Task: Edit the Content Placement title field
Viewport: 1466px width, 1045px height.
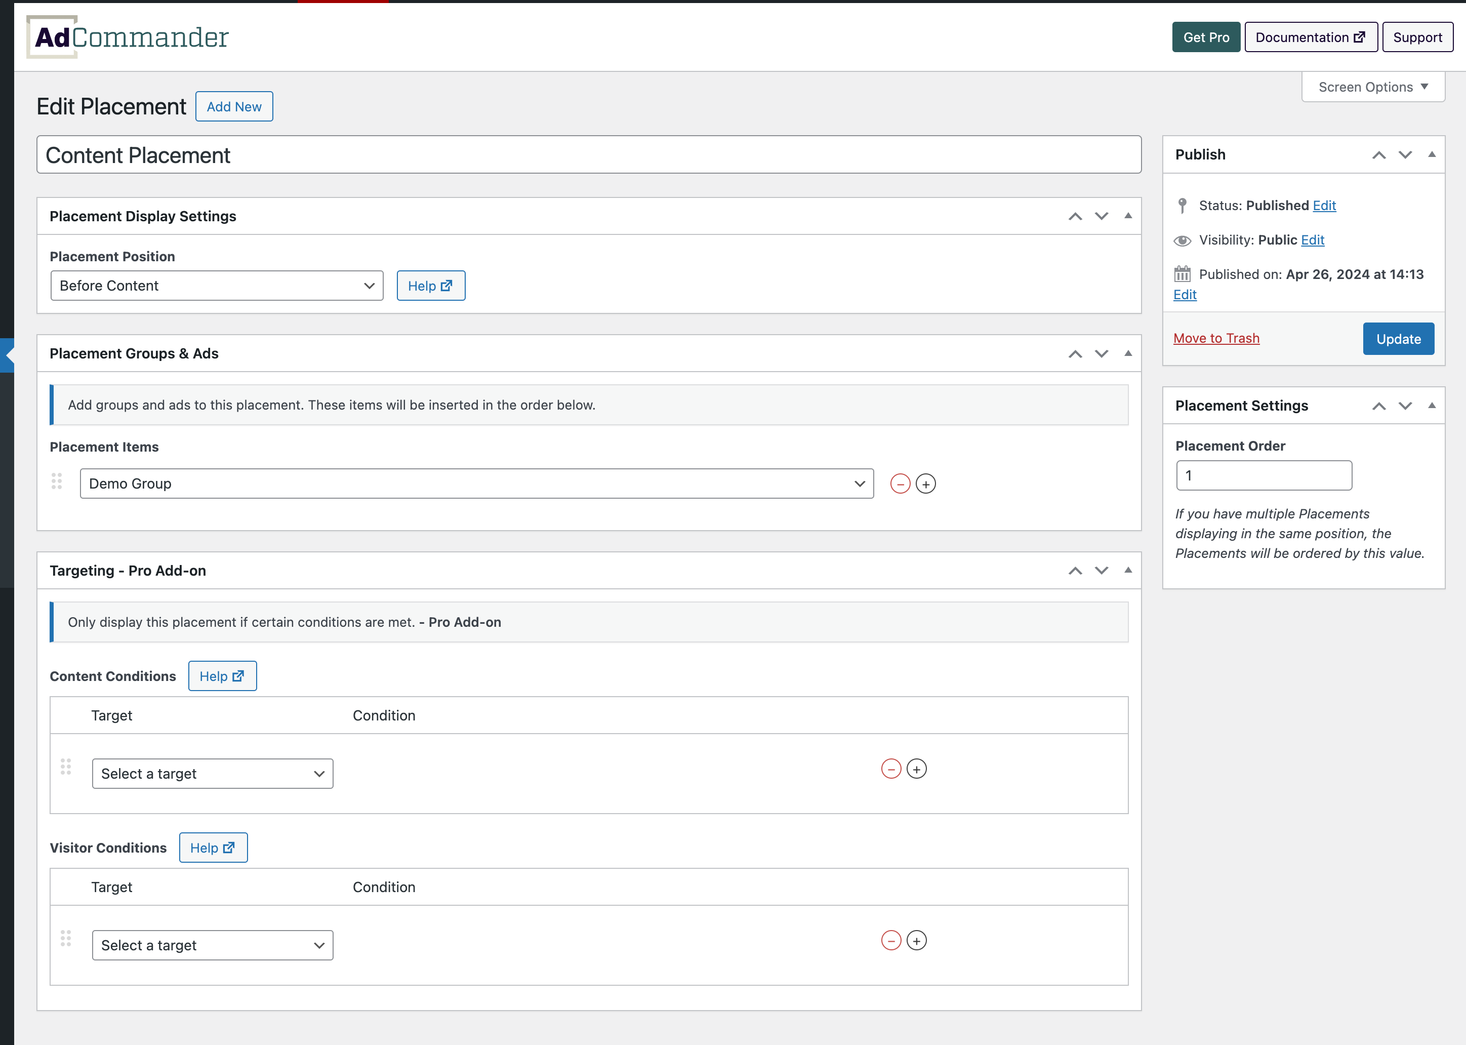Action: [589, 154]
